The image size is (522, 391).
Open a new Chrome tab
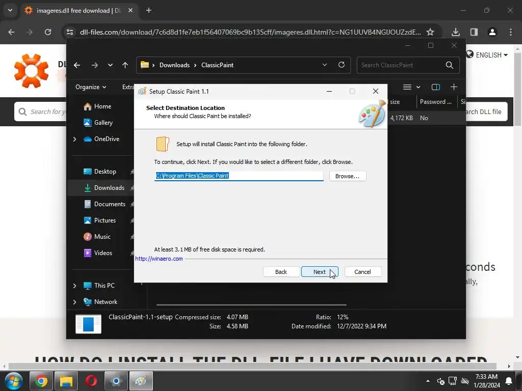pyautogui.click(x=149, y=10)
